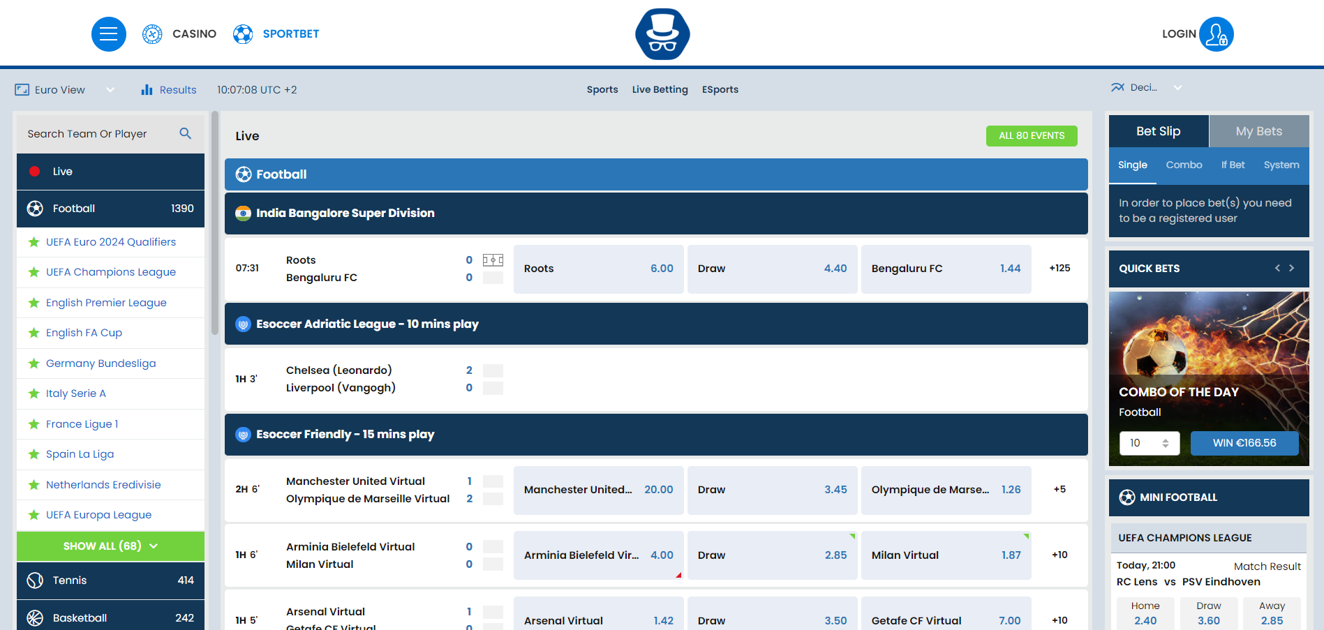This screenshot has height=630, width=1324.
Task: Bet on Milan Virtual at 1.87
Action: 946,555
